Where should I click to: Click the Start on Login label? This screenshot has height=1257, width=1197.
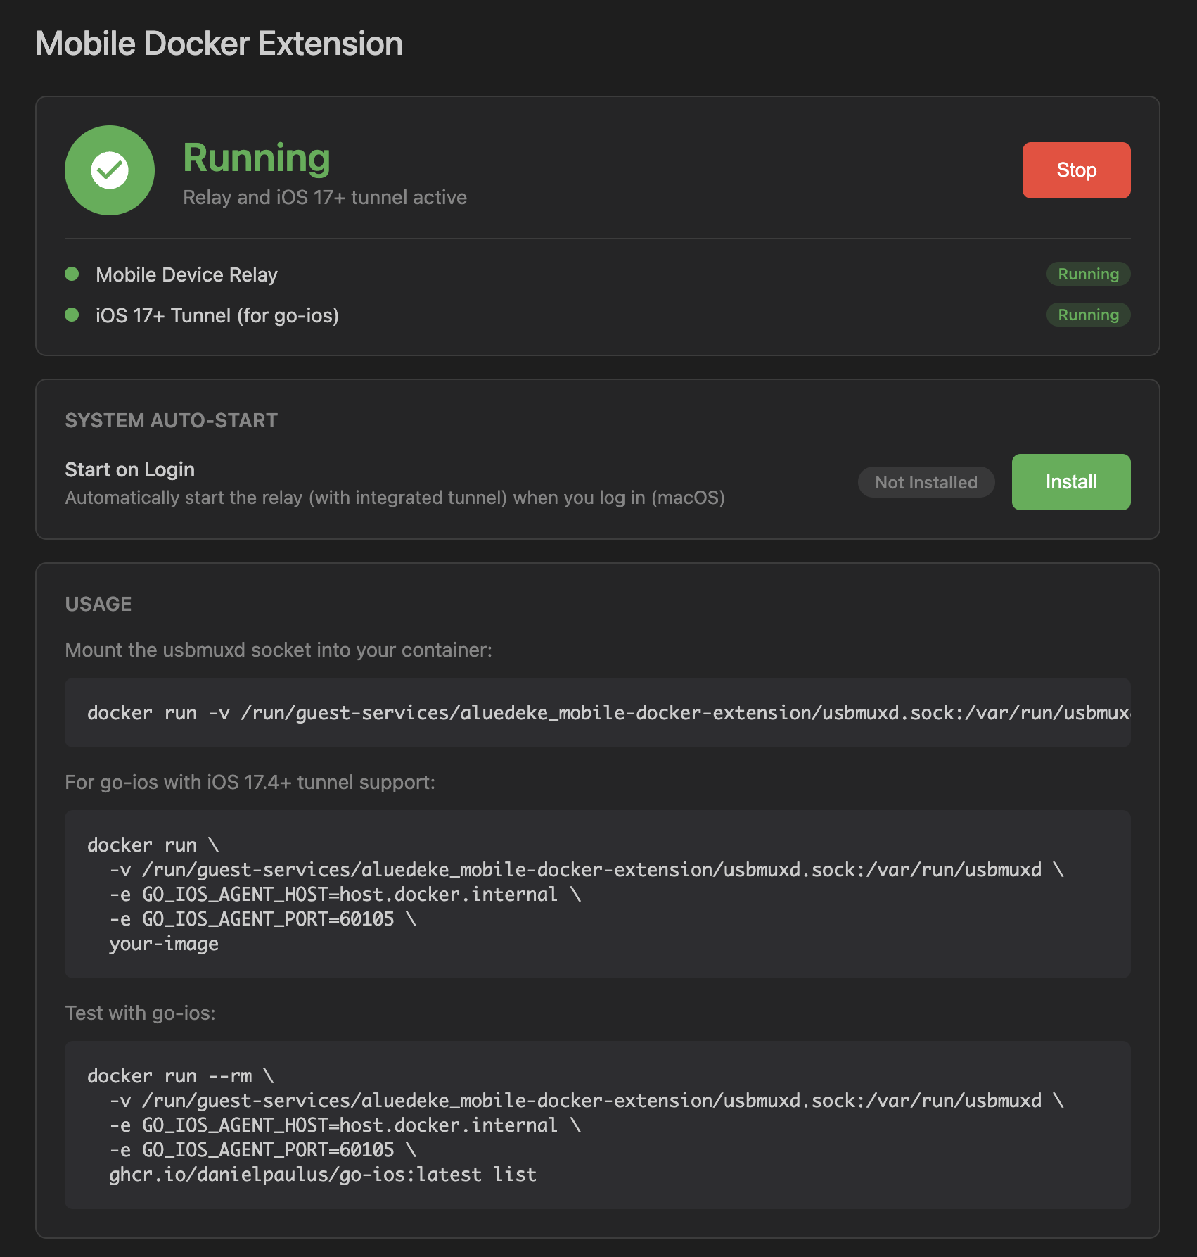(x=129, y=469)
